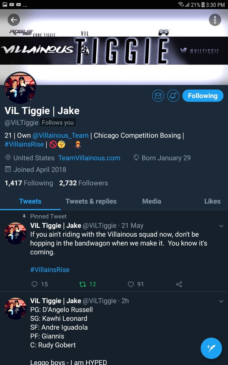The image size is (228, 365).
Task: Open profile avatar picture
Action: (20, 88)
